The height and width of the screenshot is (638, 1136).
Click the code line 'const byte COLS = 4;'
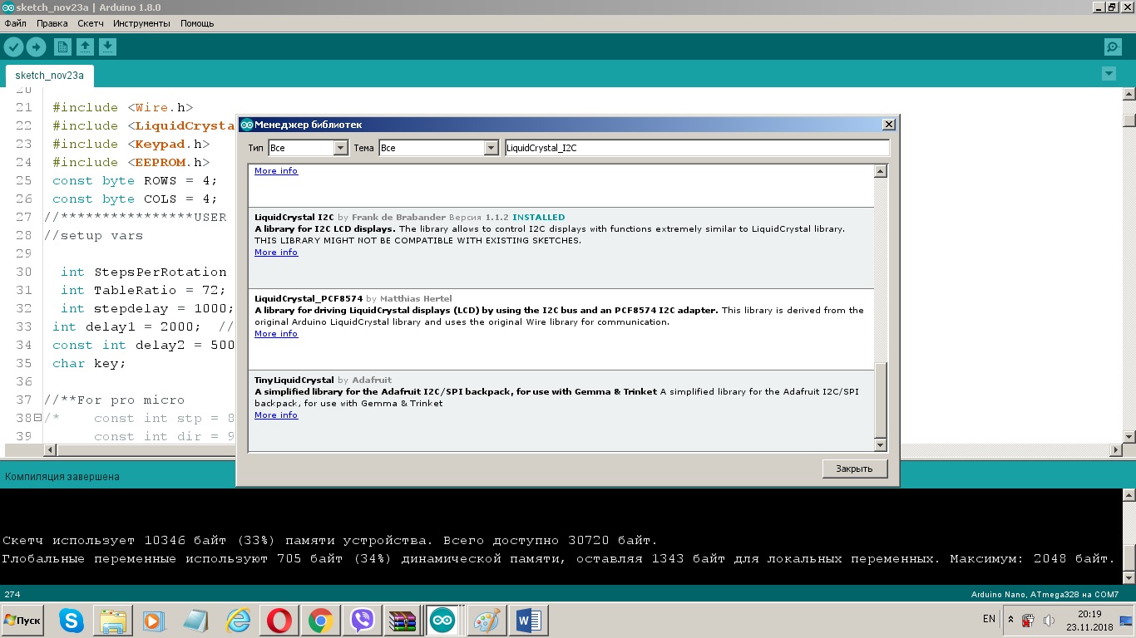click(x=135, y=199)
